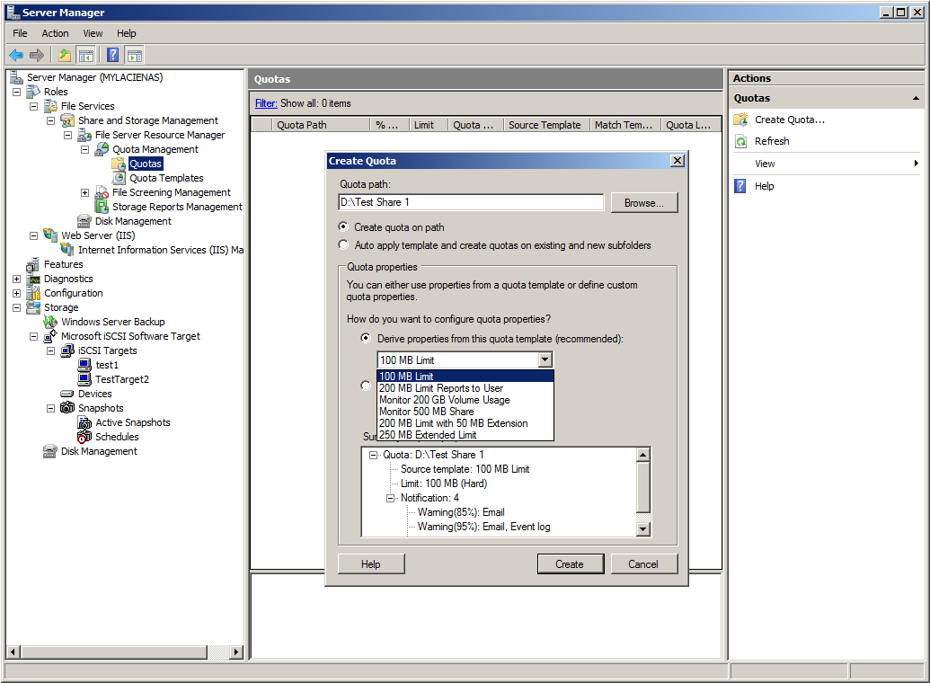Click the summary list scroll down arrow

click(643, 529)
